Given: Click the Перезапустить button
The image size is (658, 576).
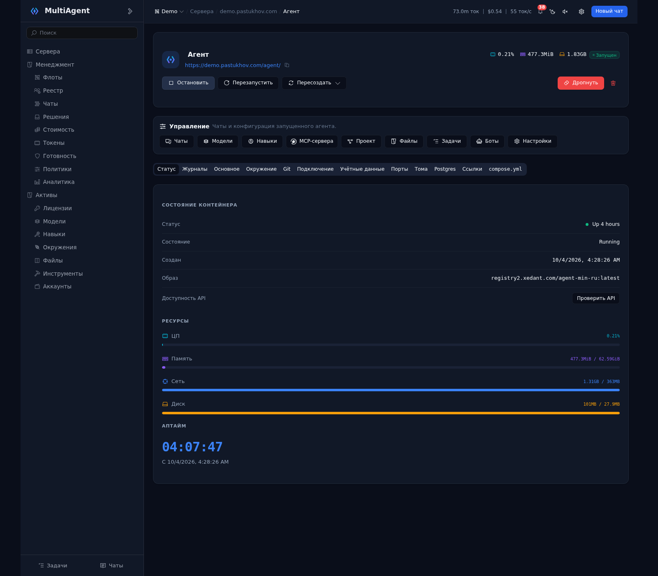Looking at the screenshot, I should 248,83.
